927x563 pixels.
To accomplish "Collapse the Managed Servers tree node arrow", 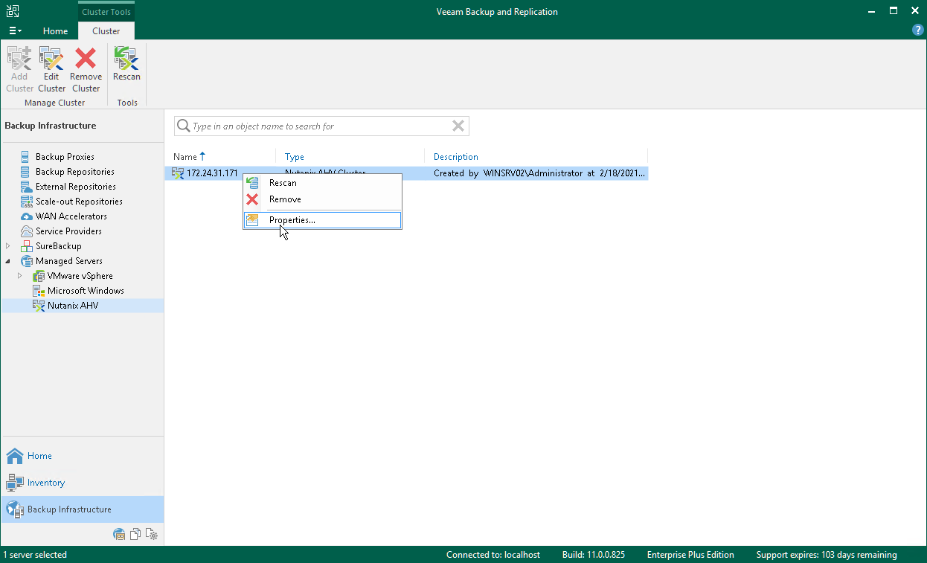I will (x=8, y=261).
